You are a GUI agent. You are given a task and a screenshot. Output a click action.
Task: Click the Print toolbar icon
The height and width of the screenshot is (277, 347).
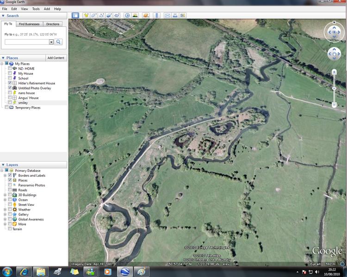pos(176,15)
